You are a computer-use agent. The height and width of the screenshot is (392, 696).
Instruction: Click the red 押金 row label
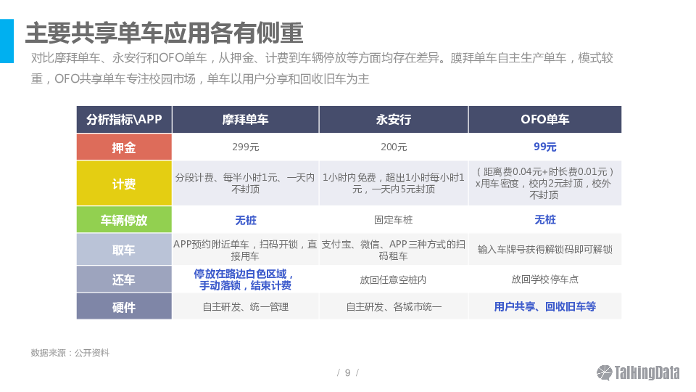pos(124,147)
